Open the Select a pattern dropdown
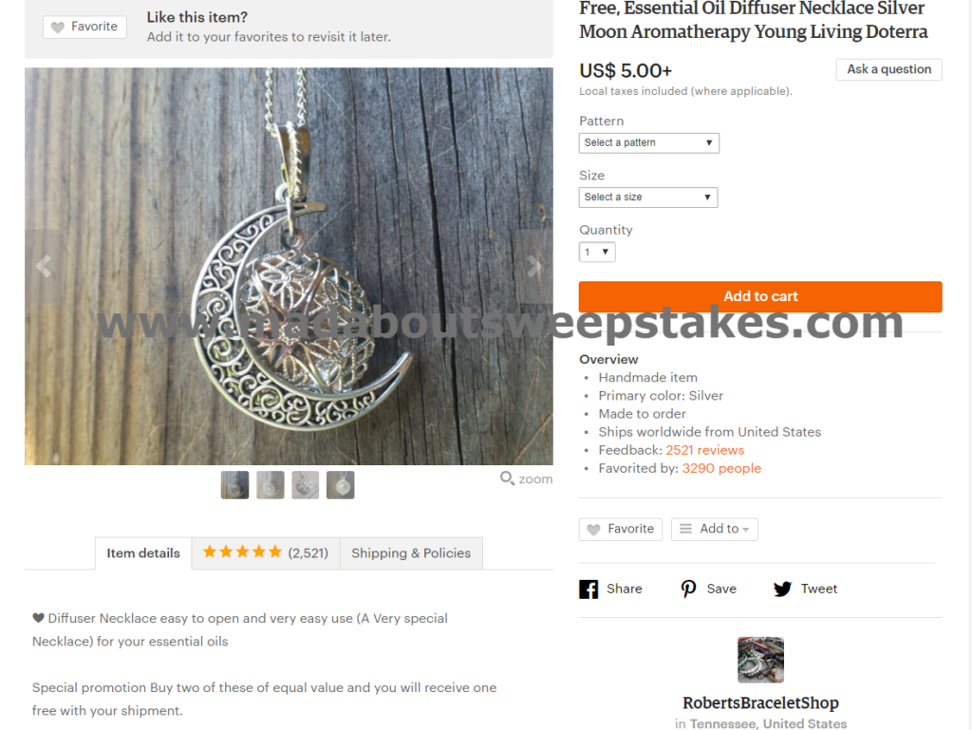Image resolution: width=972 pixels, height=730 pixels. pyautogui.click(x=649, y=143)
